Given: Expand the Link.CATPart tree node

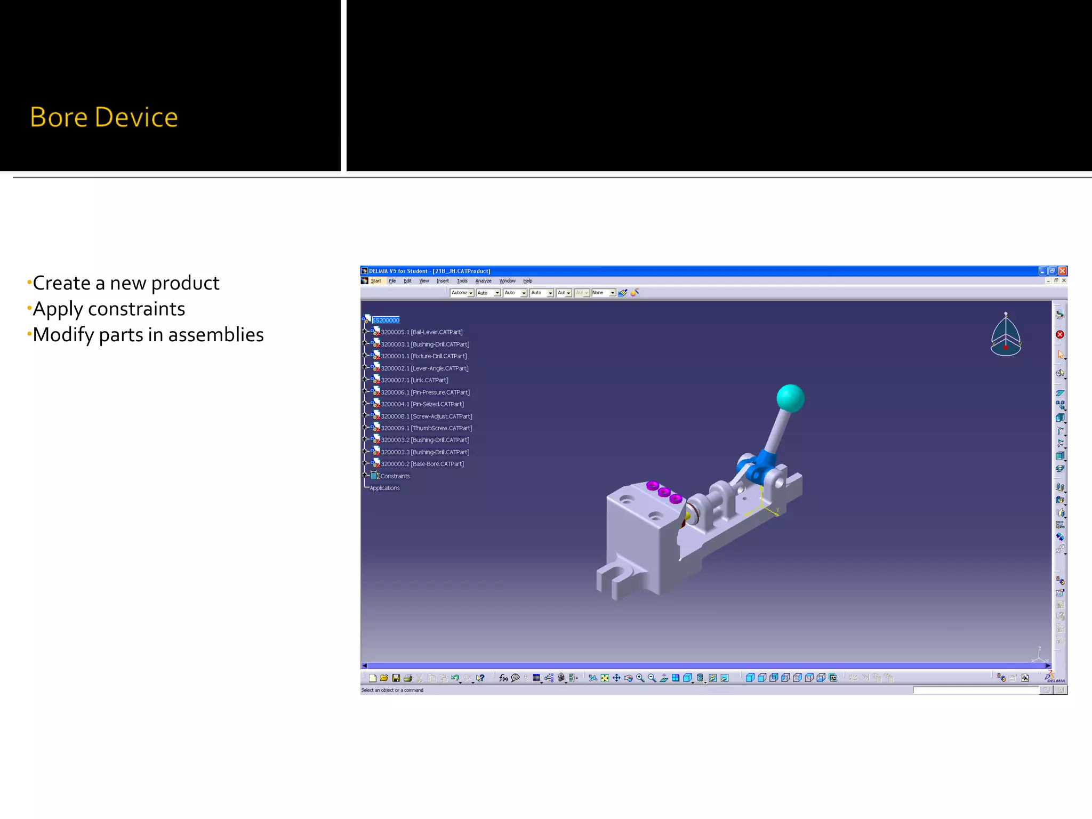Looking at the screenshot, I should click(x=365, y=380).
